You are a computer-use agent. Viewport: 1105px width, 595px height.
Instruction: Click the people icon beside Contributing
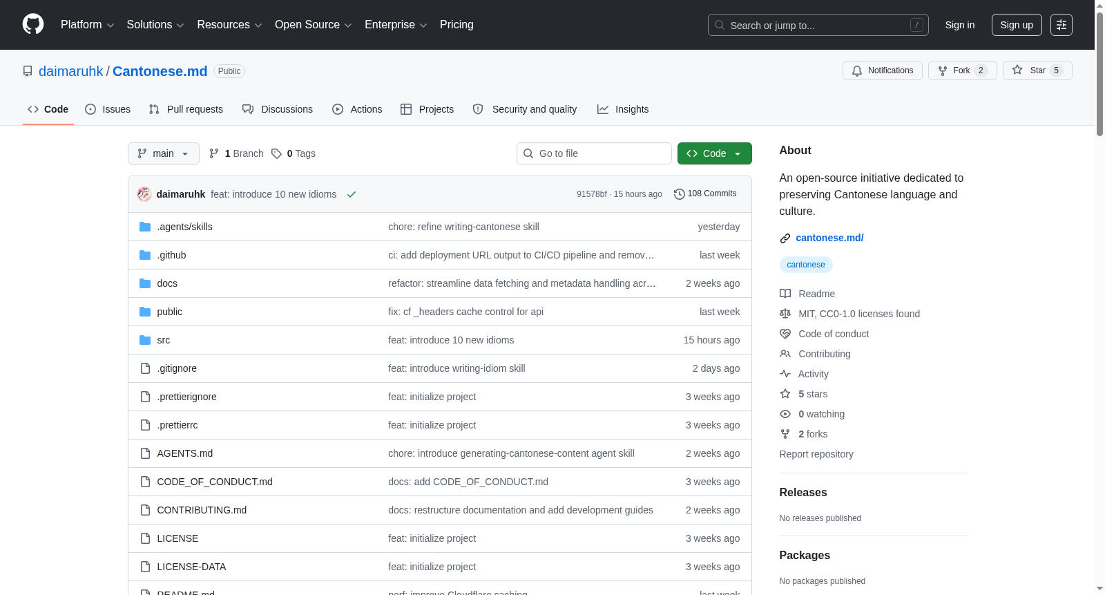tap(785, 354)
